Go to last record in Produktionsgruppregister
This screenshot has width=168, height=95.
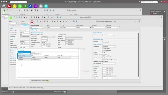(52, 21)
